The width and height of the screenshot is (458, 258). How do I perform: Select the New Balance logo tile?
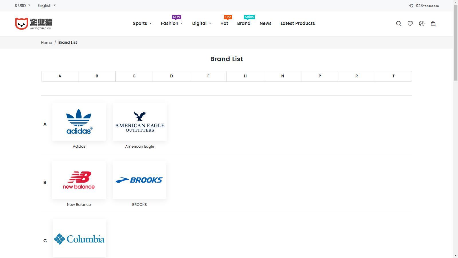(79, 180)
